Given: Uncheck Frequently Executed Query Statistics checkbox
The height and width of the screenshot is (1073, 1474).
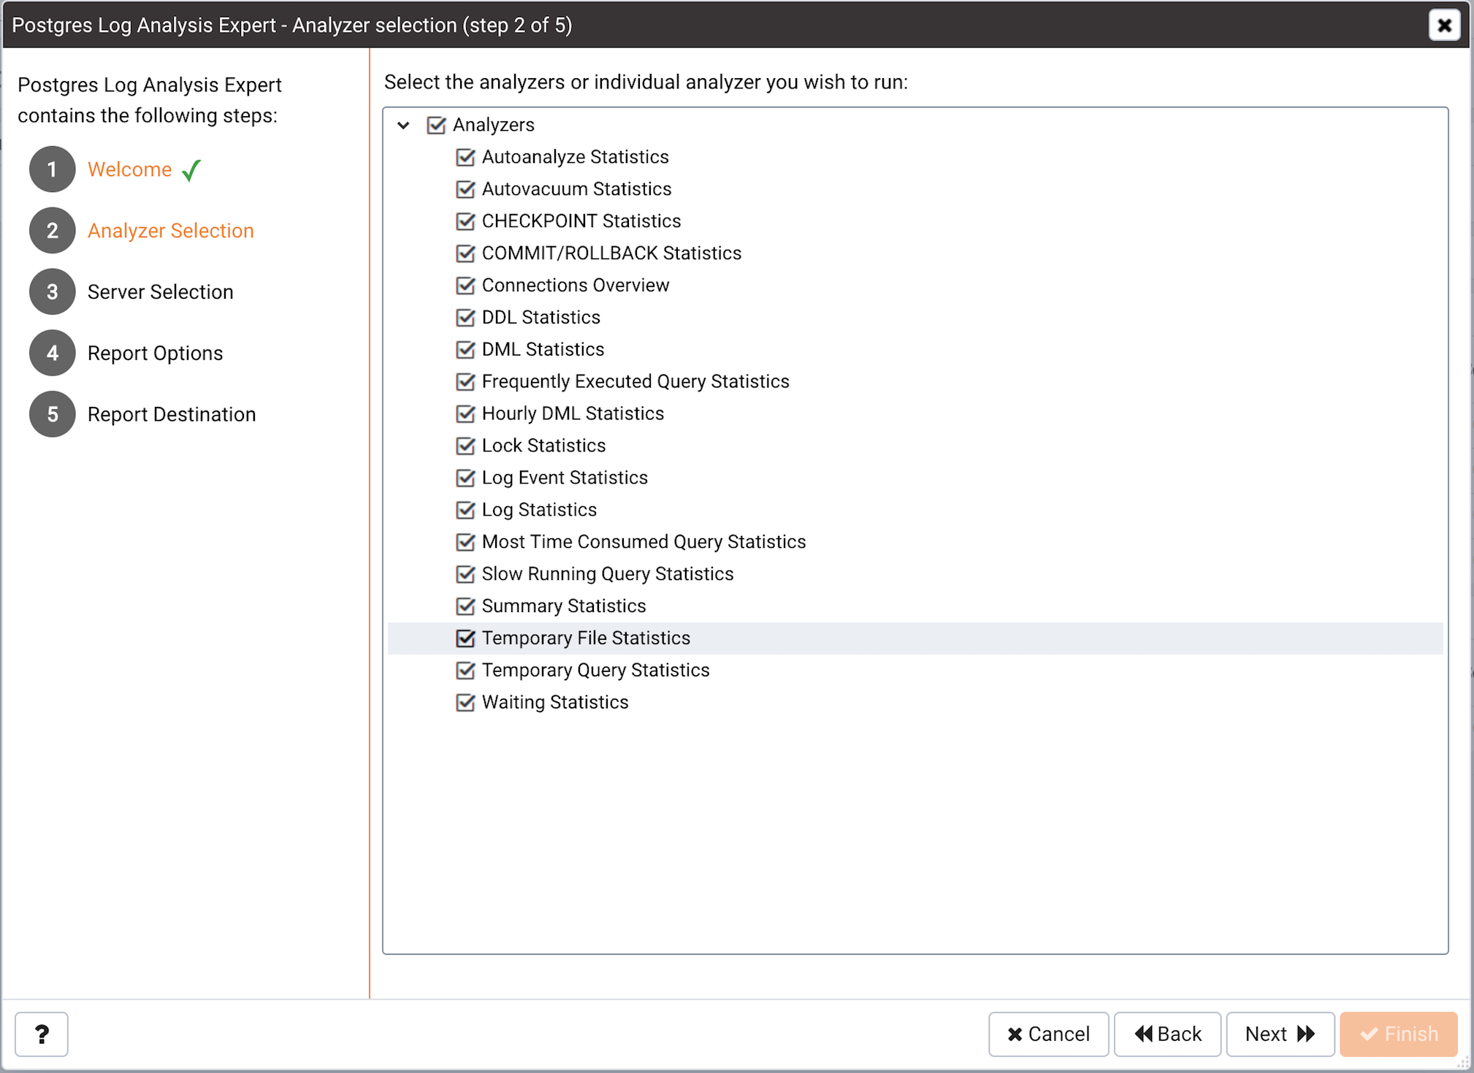Looking at the screenshot, I should point(465,382).
